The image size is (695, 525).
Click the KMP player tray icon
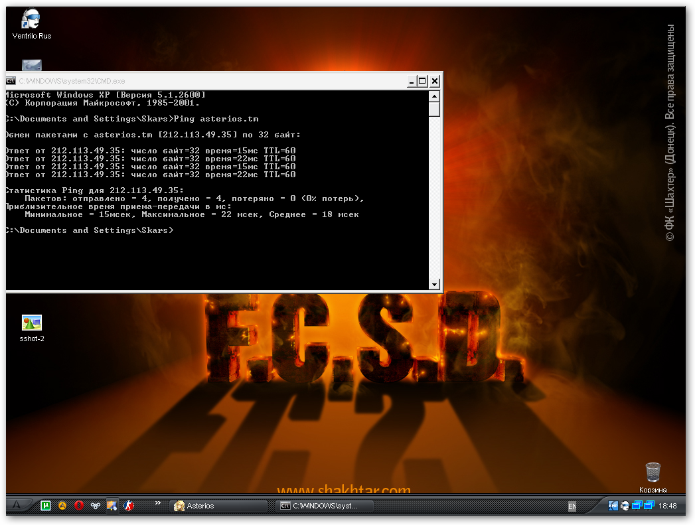[613, 506]
